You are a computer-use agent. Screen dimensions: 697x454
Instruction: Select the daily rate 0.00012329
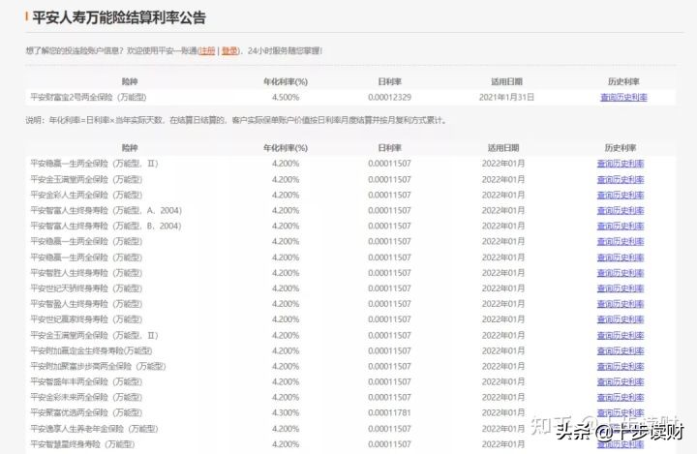[x=389, y=98]
